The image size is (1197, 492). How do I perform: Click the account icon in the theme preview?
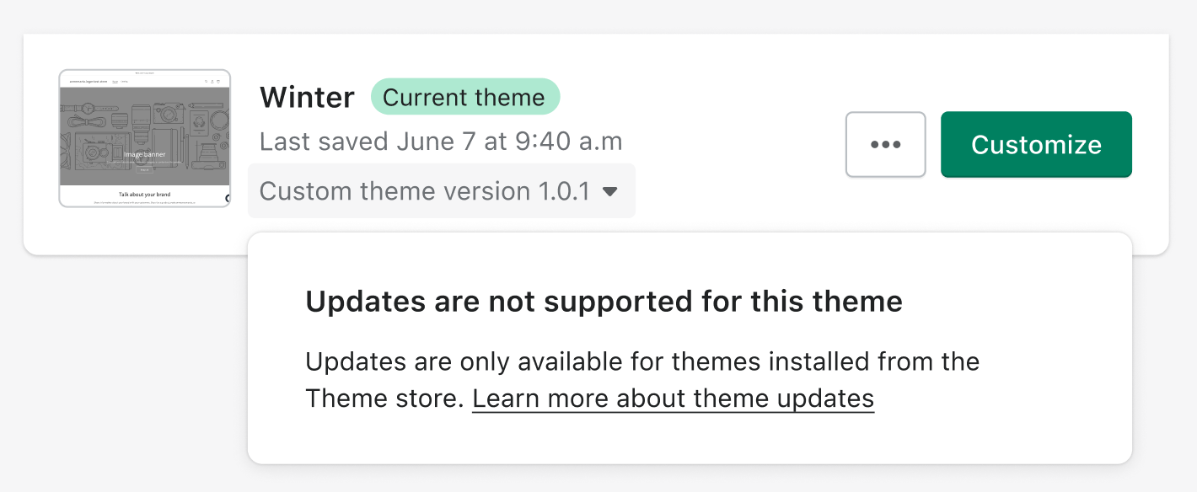point(212,81)
